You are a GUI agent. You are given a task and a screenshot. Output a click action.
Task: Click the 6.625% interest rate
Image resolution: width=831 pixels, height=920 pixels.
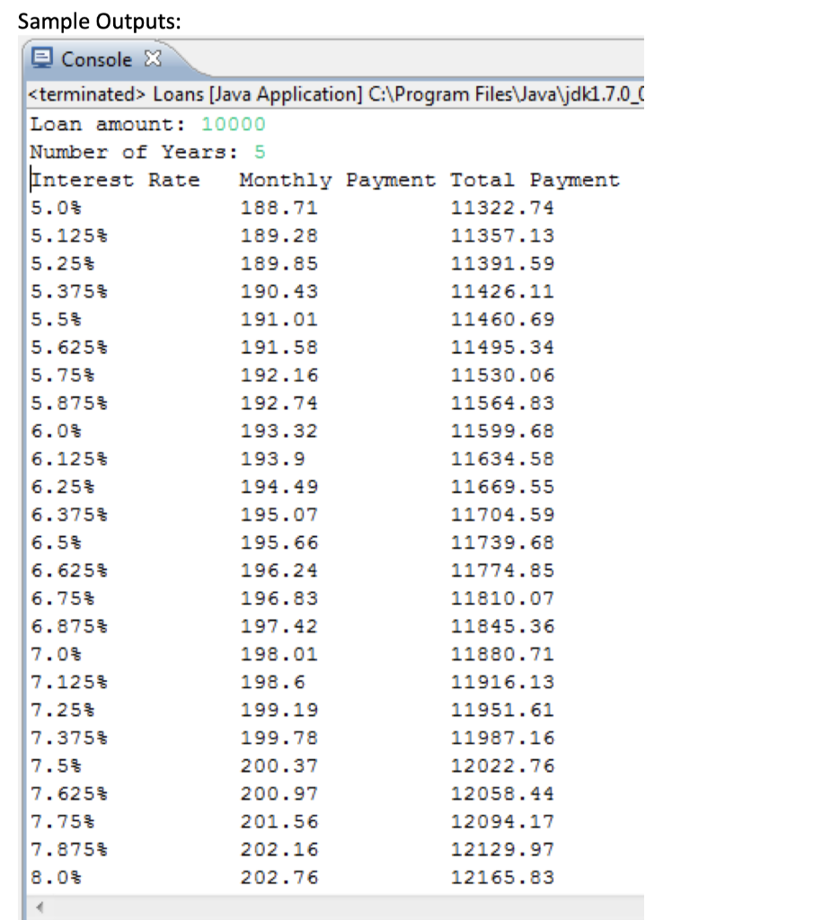pos(69,571)
